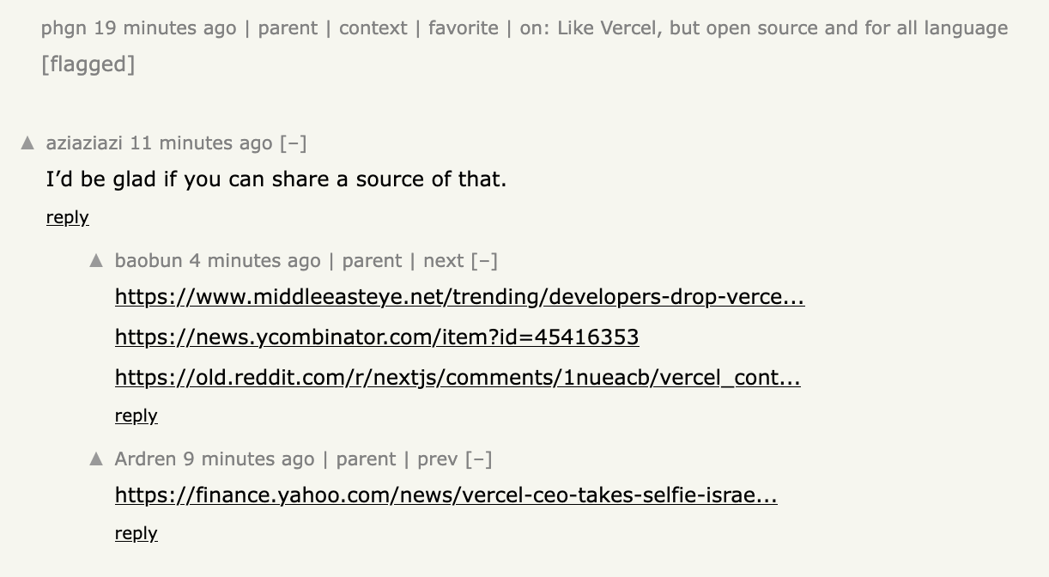
Task: Go to parent of phgn's comment
Action: 288,28
